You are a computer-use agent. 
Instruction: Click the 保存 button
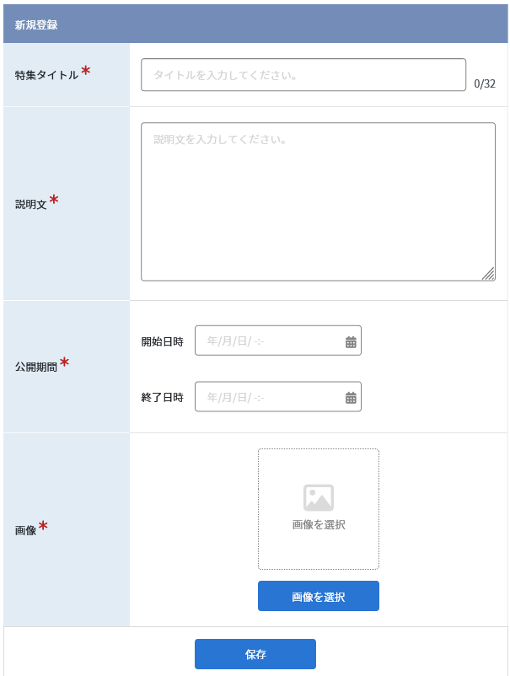(x=255, y=654)
